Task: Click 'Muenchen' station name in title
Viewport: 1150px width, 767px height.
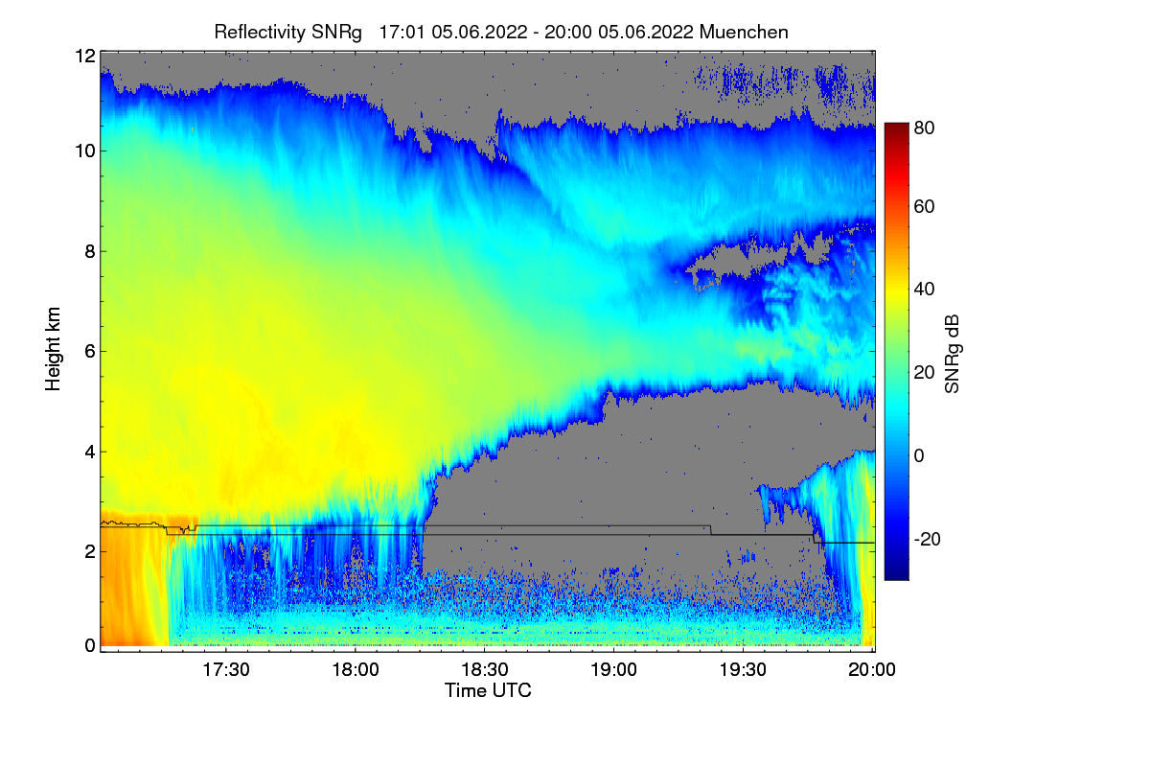Action: click(745, 32)
